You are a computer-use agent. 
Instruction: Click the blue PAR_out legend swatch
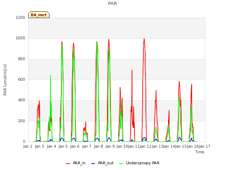(93, 164)
